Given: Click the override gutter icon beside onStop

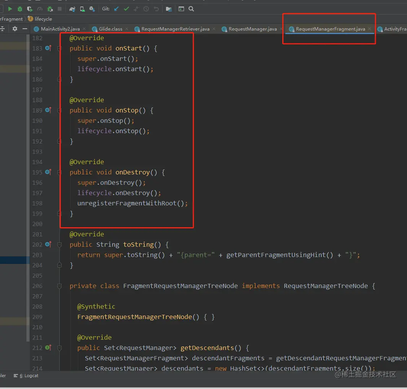Looking at the screenshot, I should 48,110.
